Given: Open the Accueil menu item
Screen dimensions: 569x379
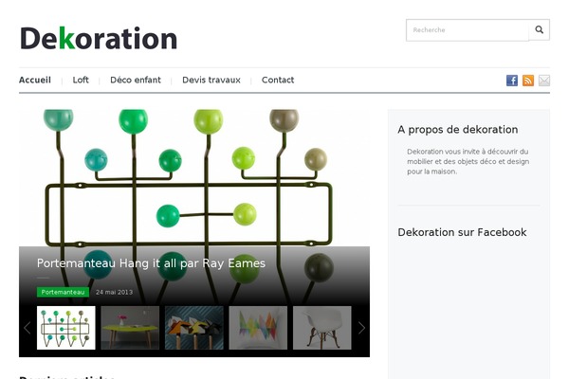Looking at the screenshot, I should (35, 80).
